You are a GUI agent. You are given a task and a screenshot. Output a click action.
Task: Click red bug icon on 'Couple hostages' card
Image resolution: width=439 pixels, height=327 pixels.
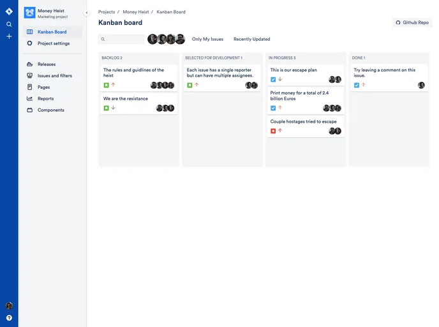[273, 131]
